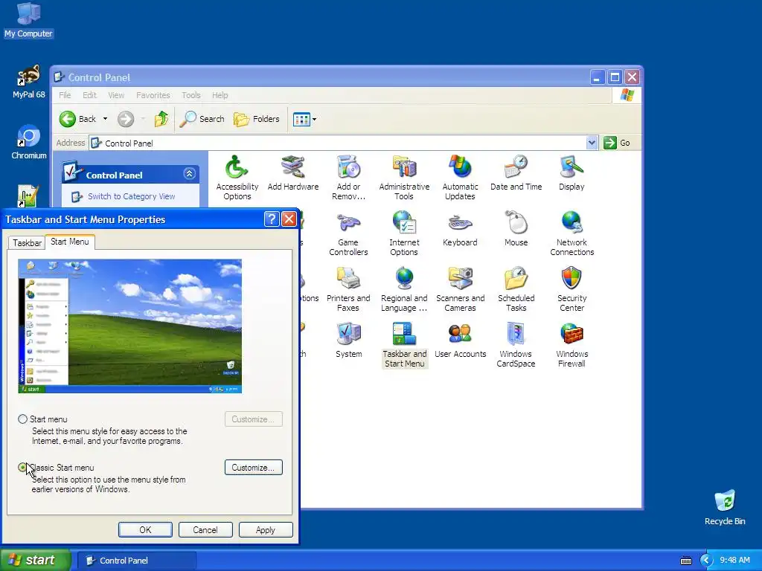Open the Keyboard icon
Viewport: 762px width, 571px height.
(x=460, y=229)
